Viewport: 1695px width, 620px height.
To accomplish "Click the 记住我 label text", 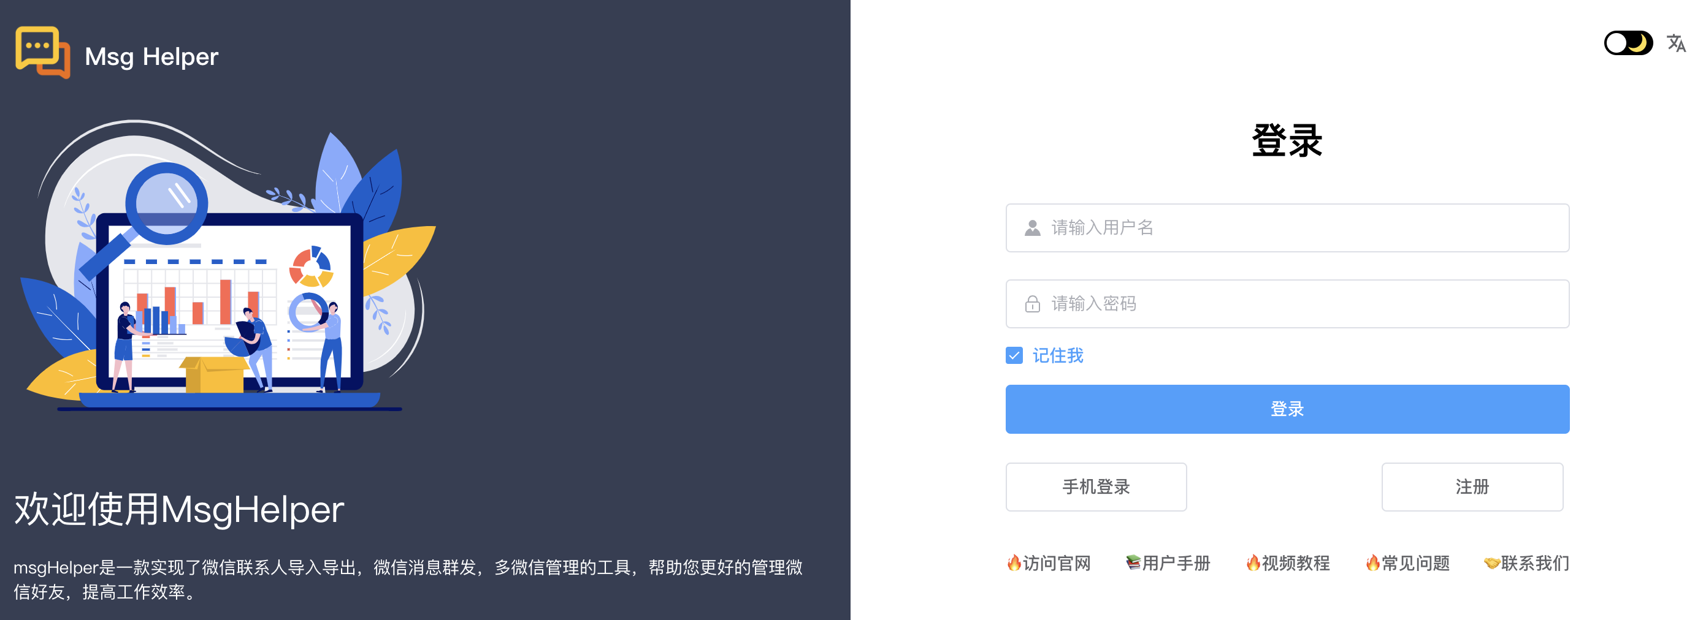I will tap(1057, 356).
